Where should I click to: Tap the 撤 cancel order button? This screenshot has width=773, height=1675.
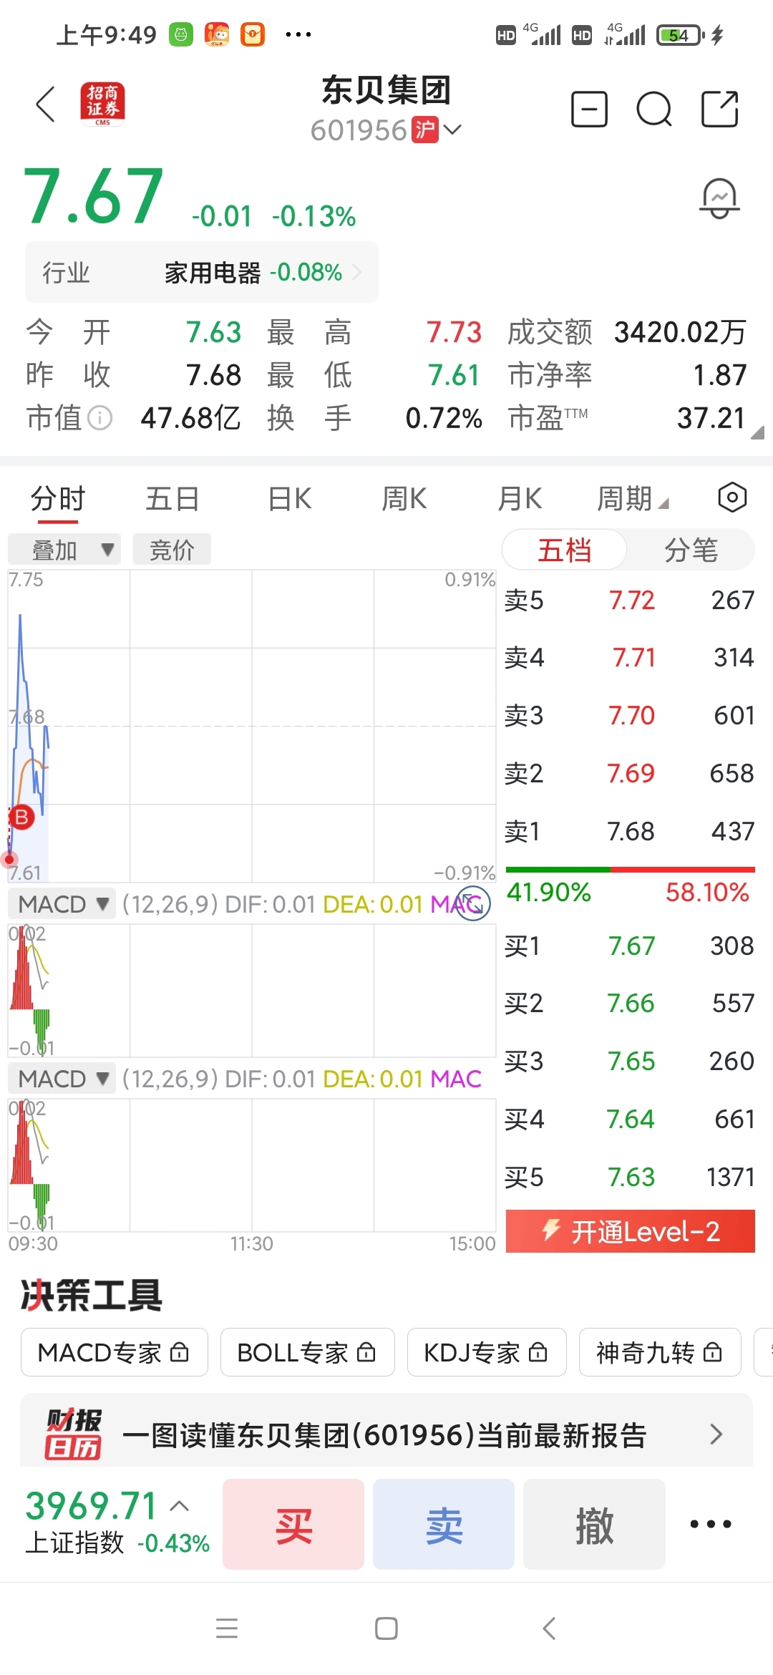(594, 1524)
